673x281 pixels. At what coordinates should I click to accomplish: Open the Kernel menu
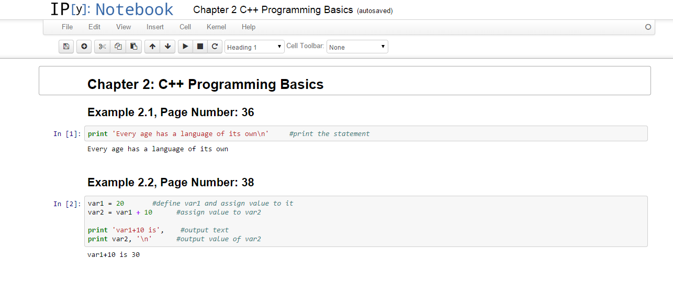pyautogui.click(x=216, y=27)
